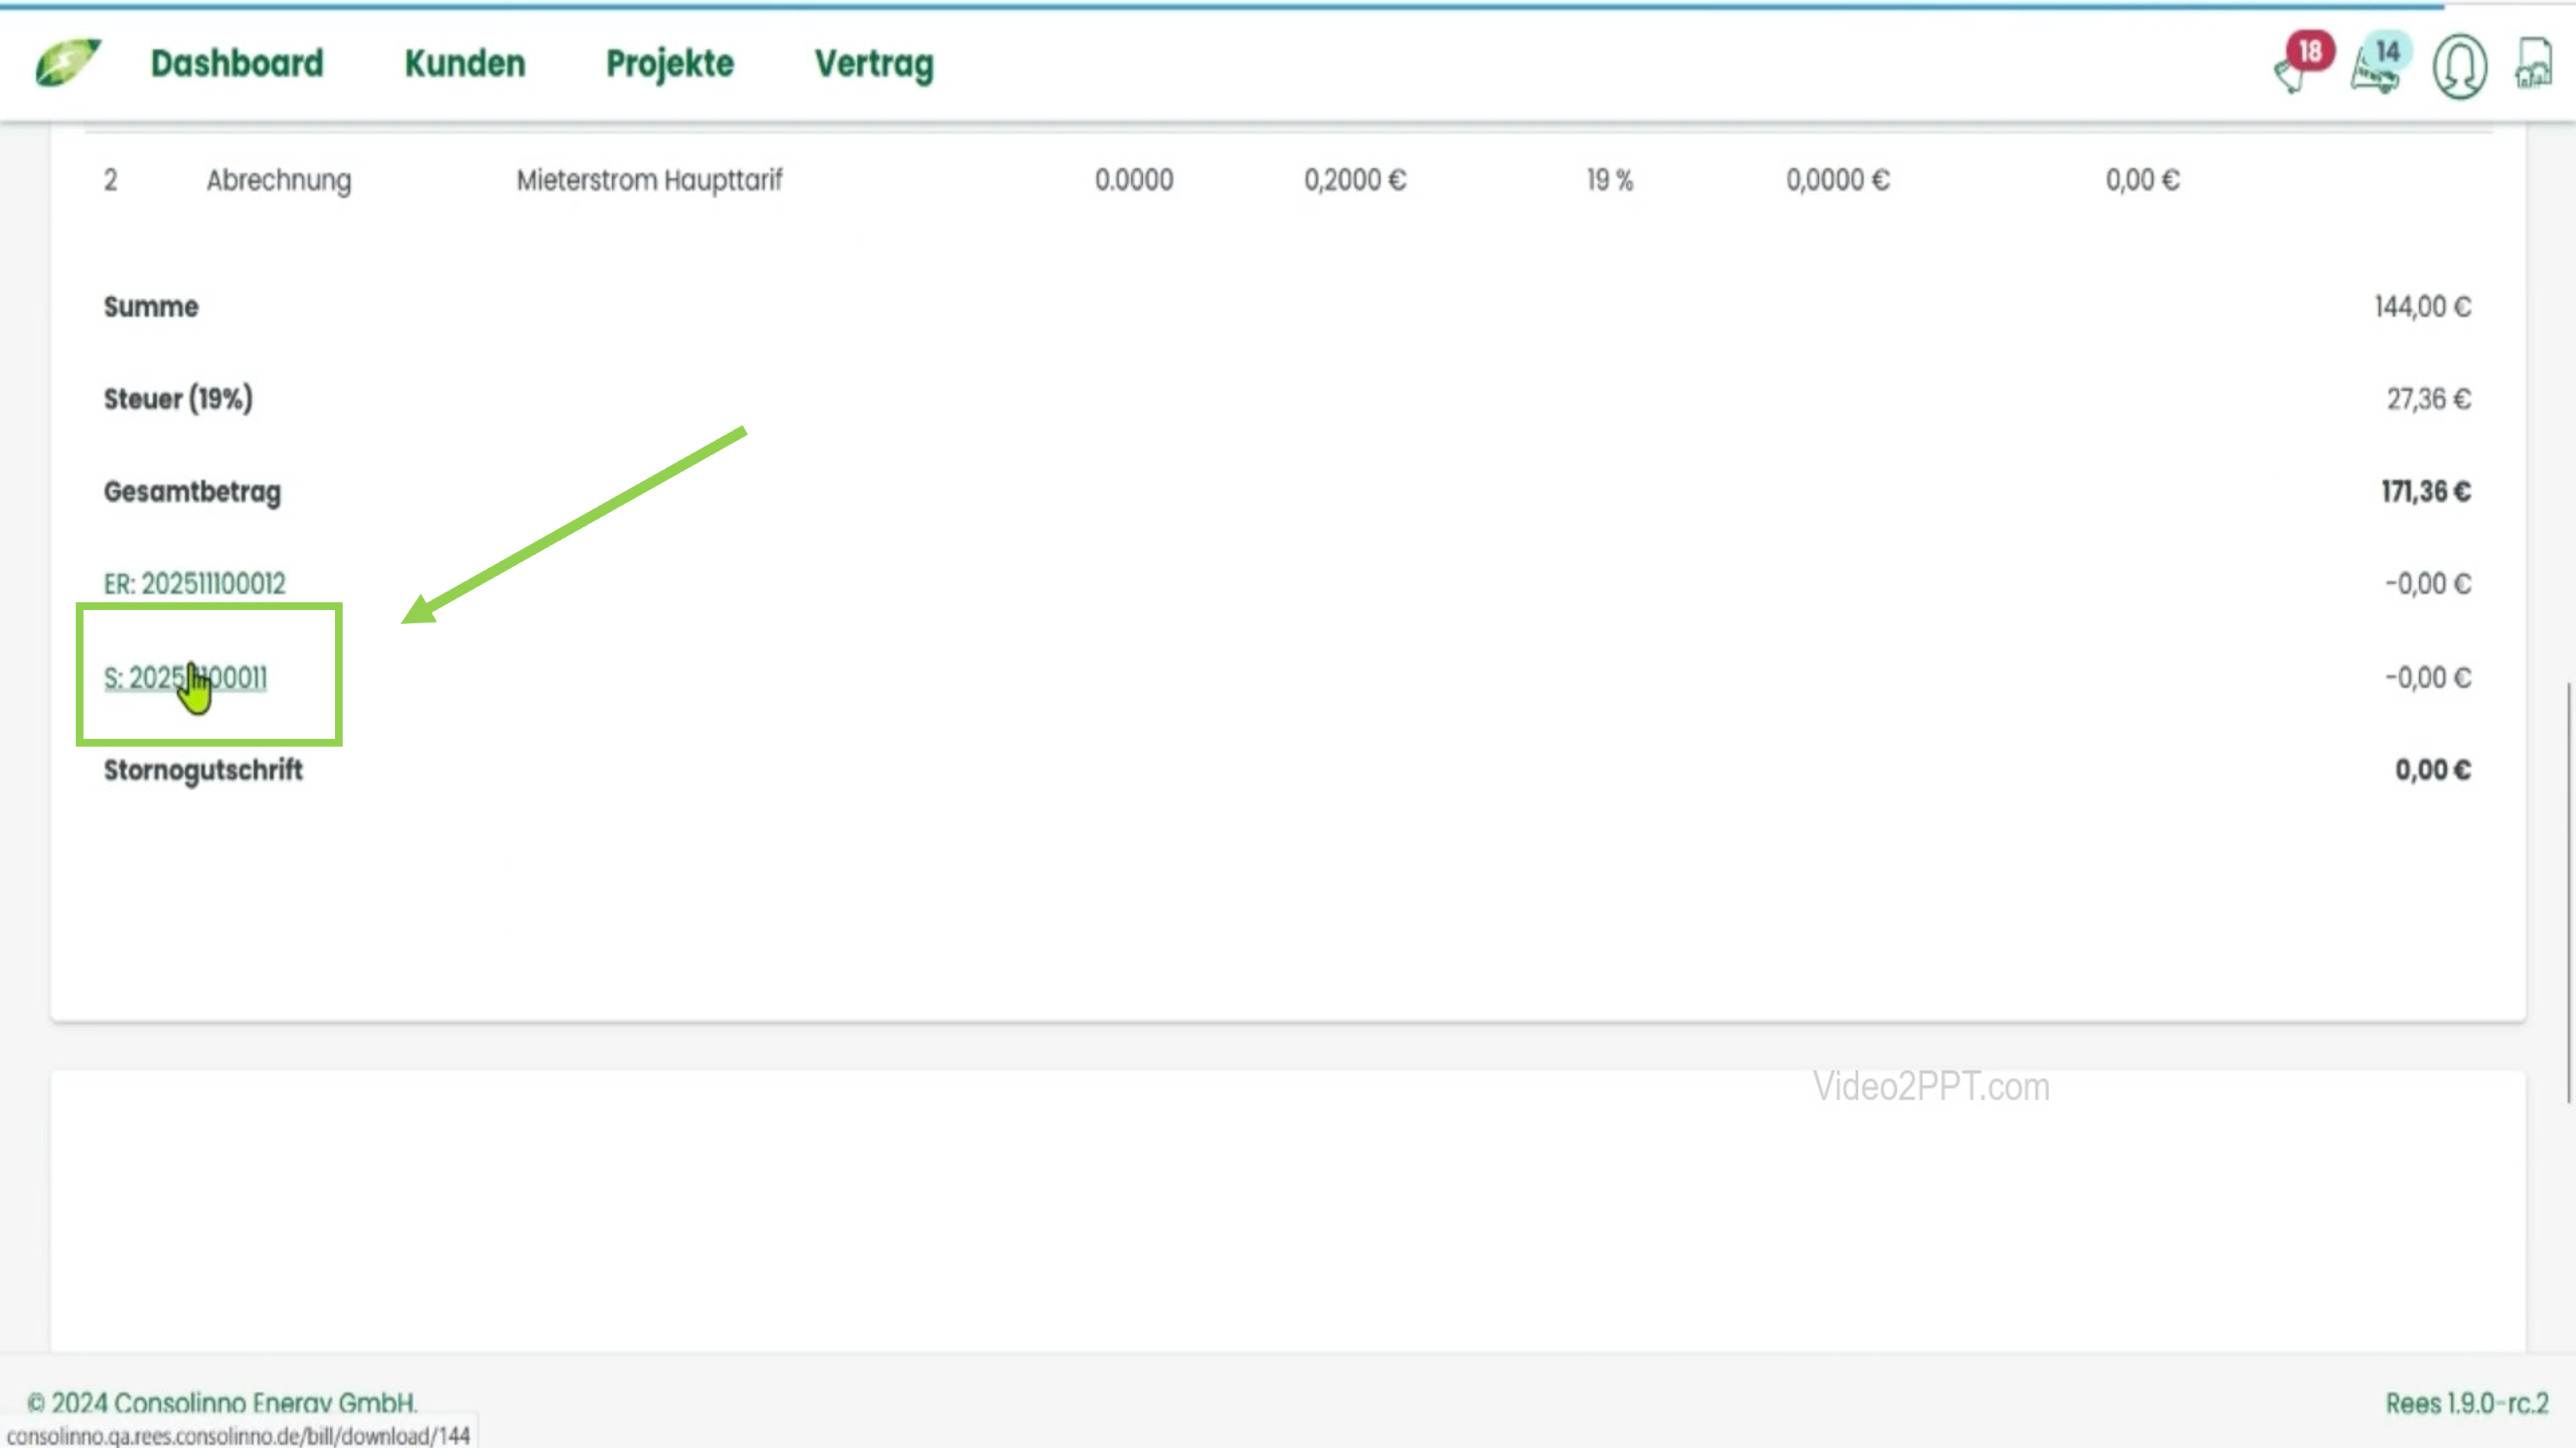This screenshot has height=1448, width=2576.
Task: Select the Vertrag menu item
Action: point(873,63)
